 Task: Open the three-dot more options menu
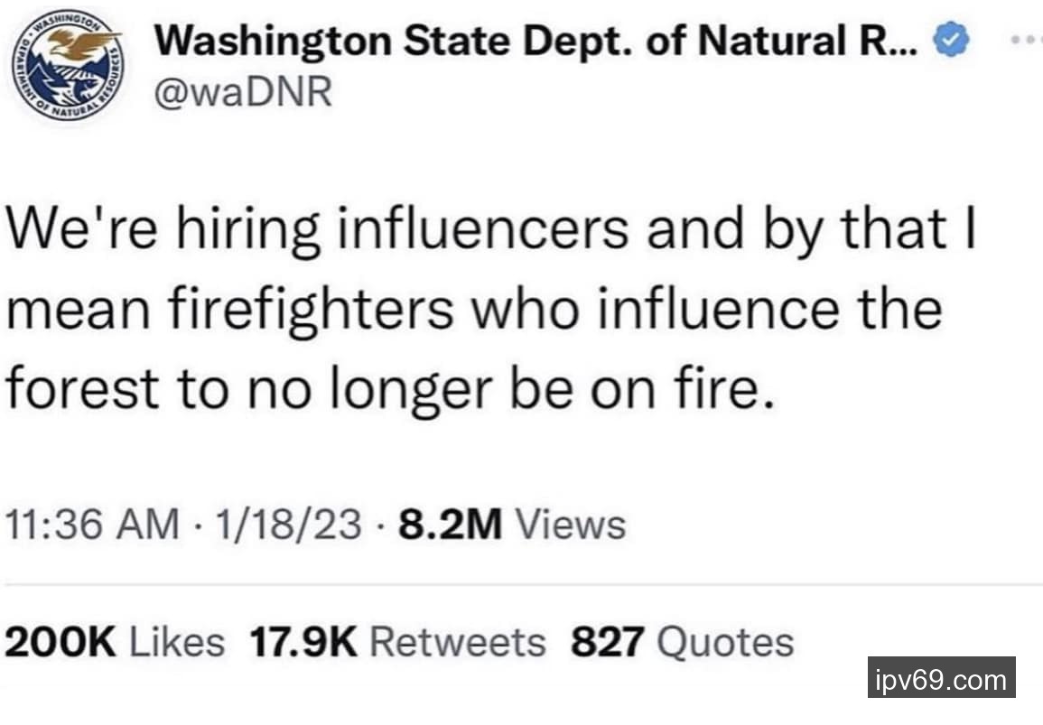click(x=1026, y=42)
